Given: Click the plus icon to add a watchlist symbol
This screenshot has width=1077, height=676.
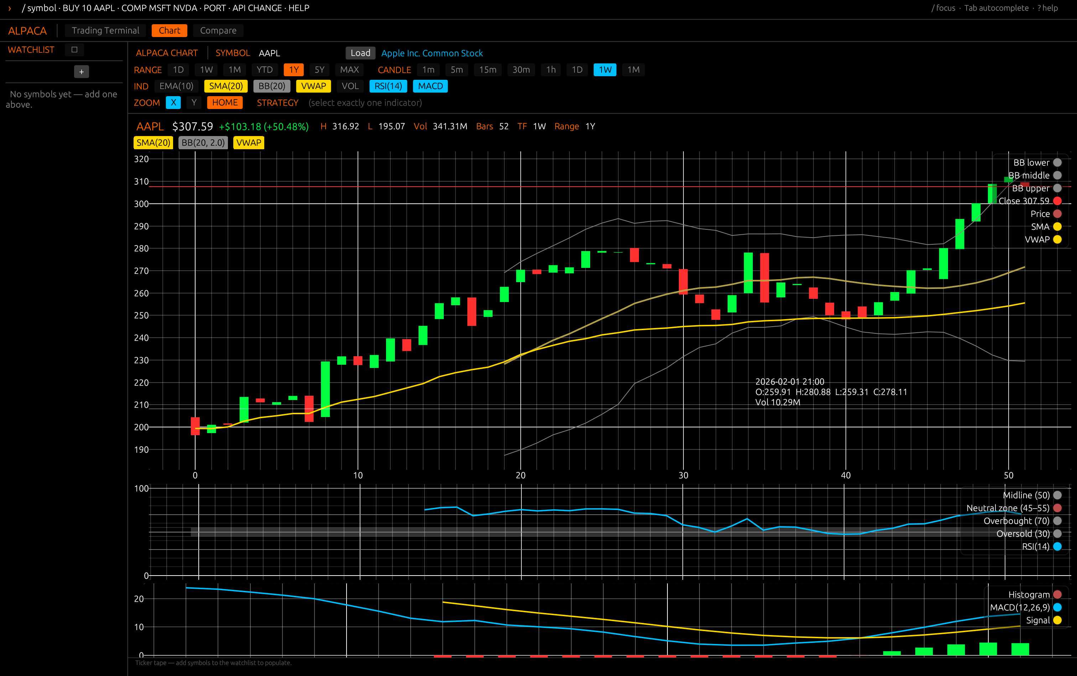Looking at the screenshot, I should tap(81, 72).
